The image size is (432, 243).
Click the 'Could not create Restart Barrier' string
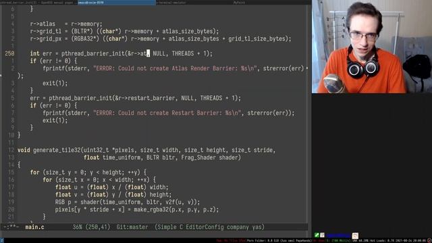pos(167,113)
